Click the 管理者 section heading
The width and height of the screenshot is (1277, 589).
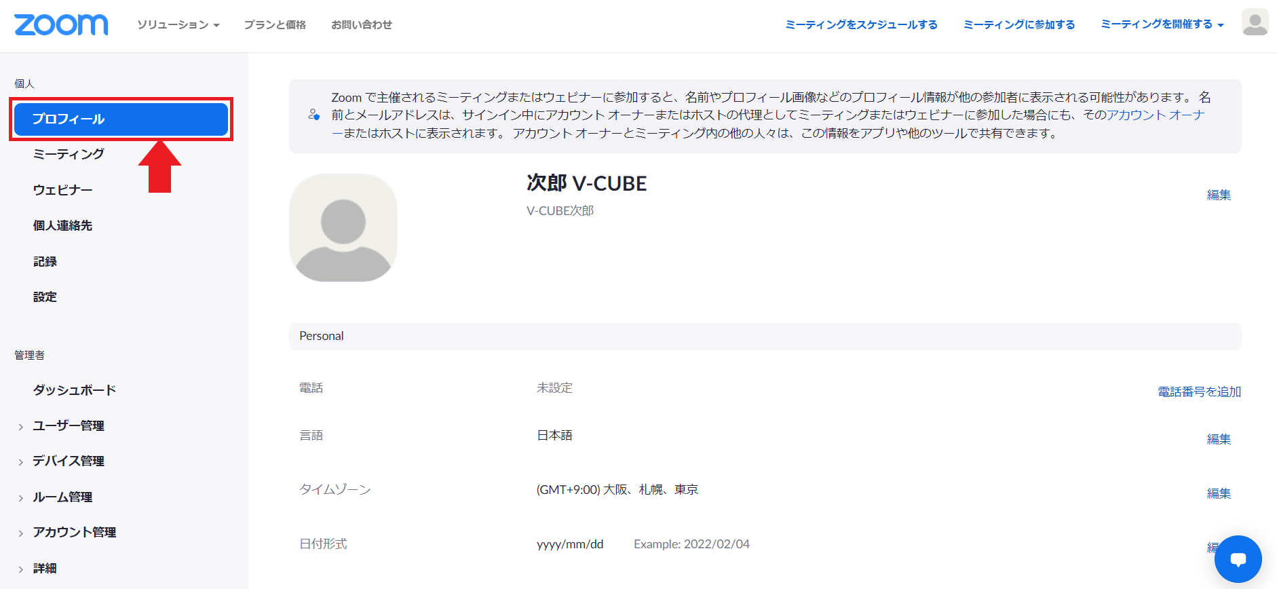click(30, 355)
